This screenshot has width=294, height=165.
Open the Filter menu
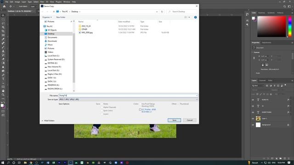click(42, 2)
